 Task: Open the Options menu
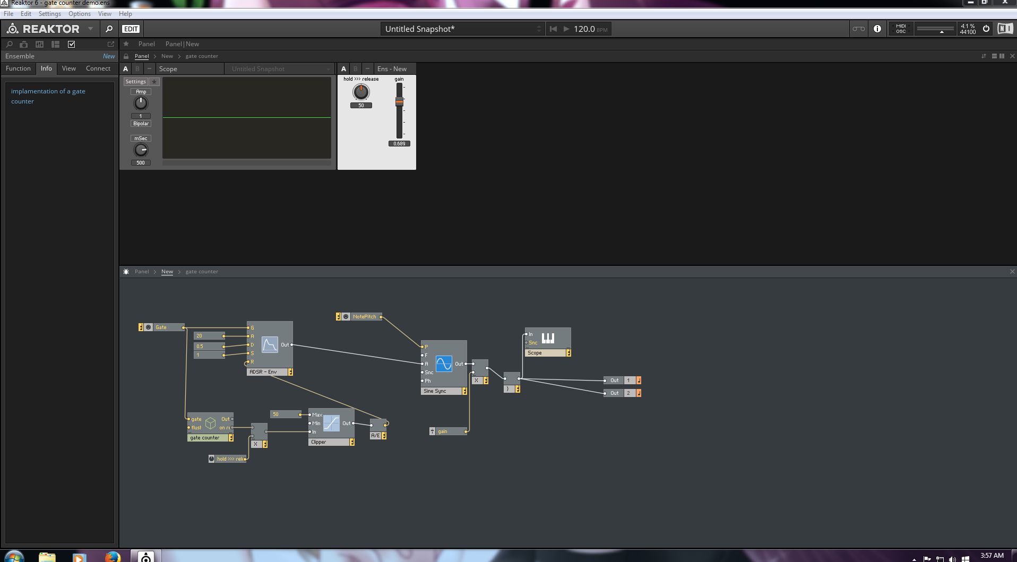80,14
